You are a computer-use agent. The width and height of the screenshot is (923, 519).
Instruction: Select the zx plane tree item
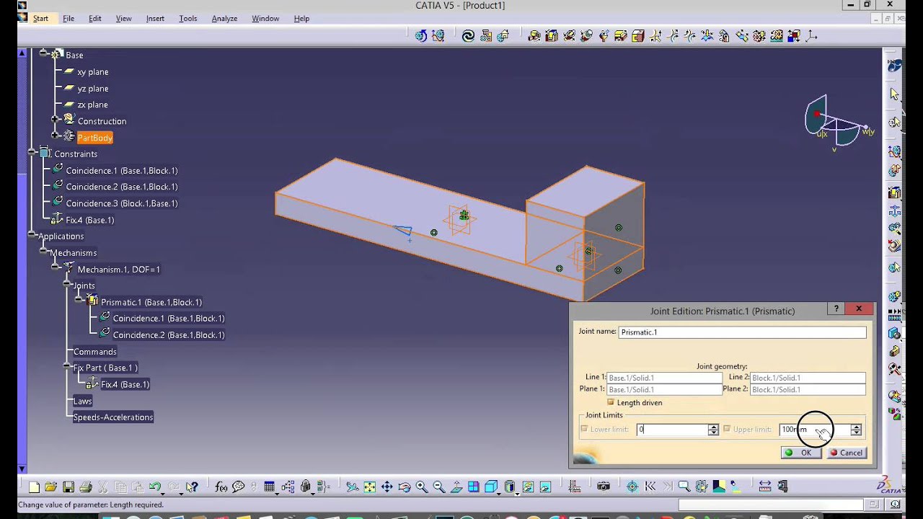coord(92,105)
